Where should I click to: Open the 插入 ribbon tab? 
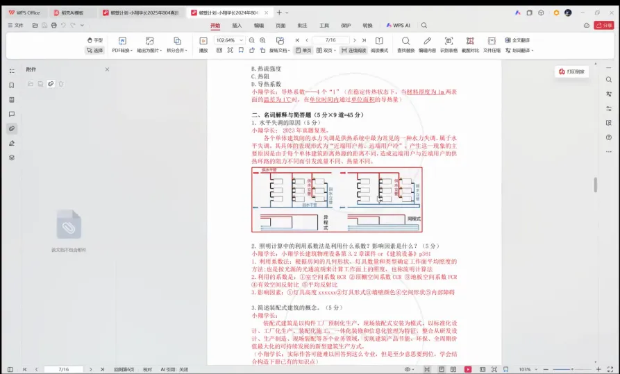(x=237, y=25)
